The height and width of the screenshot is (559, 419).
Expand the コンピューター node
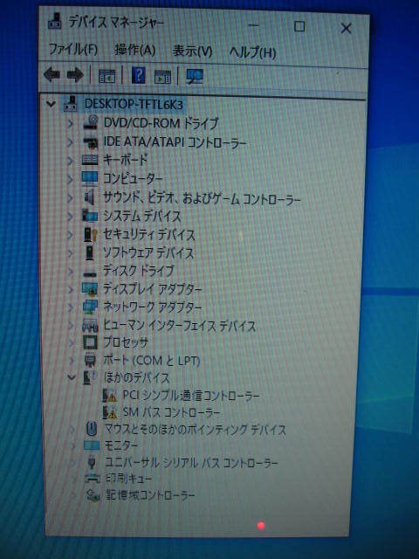pyautogui.click(x=71, y=178)
